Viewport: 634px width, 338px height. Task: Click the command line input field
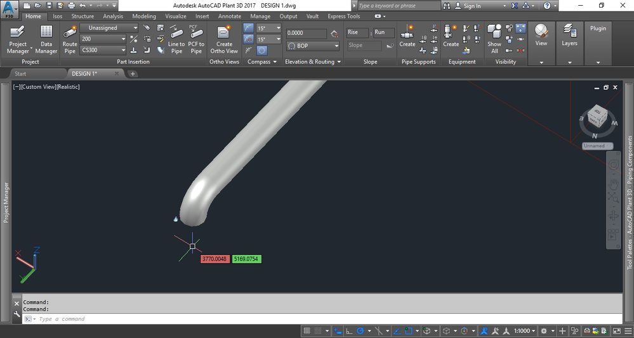(x=324, y=319)
